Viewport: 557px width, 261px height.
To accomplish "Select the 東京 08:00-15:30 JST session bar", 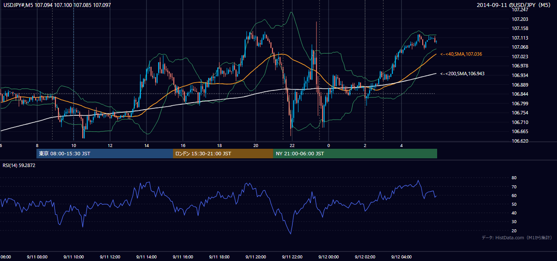I will (105, 154).
